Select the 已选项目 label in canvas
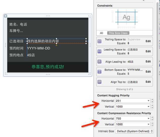The image size is (160, 137). point(16,41)
